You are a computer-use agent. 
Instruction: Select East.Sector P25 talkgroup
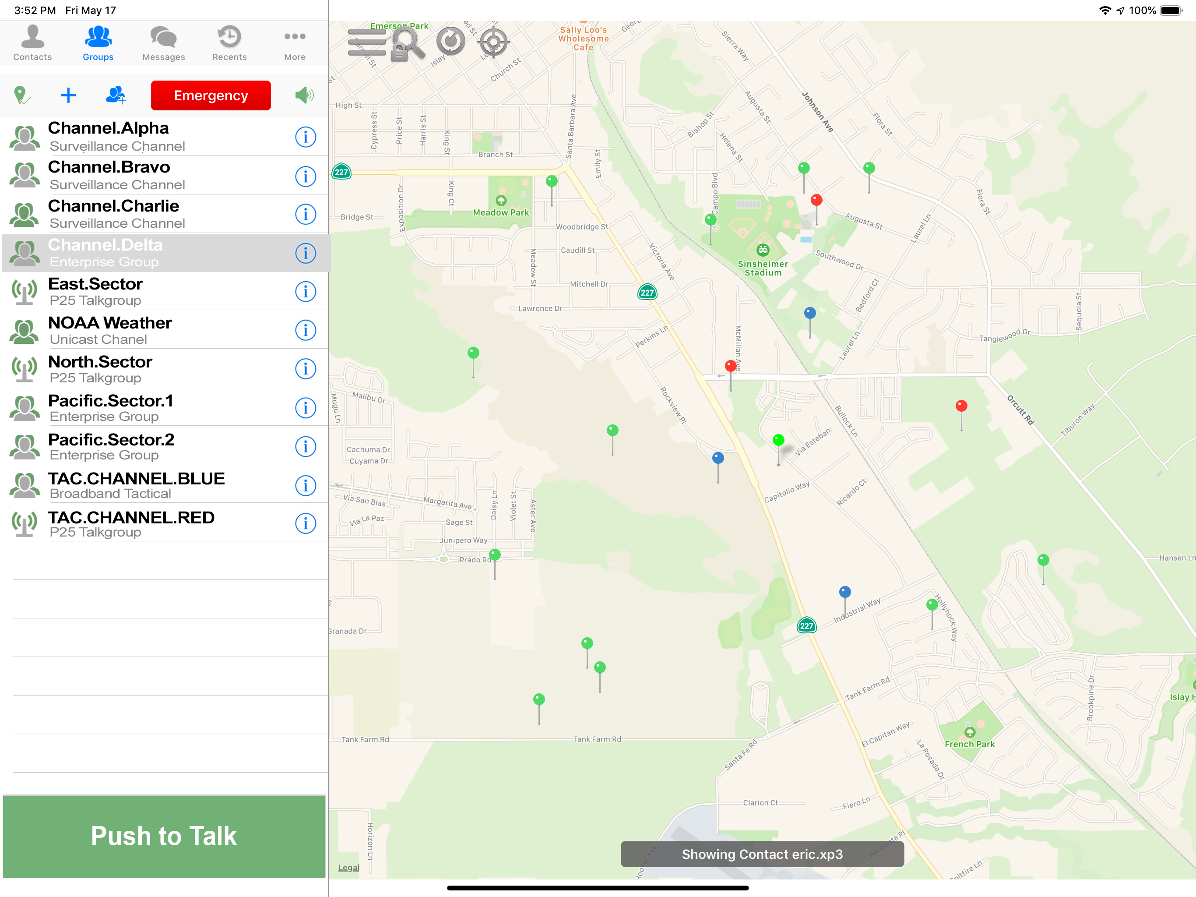[x=164, y=292]
